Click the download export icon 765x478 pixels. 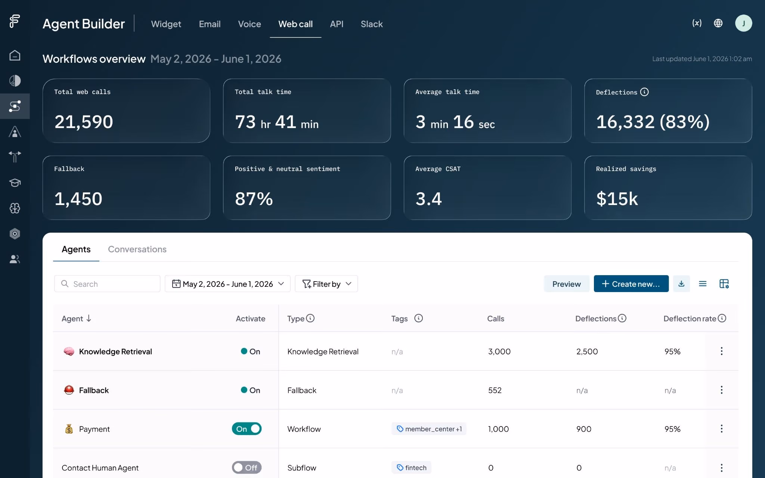(681, 284)
